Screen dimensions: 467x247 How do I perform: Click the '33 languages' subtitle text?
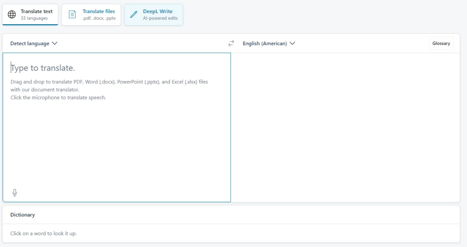(x=34, y=18)
